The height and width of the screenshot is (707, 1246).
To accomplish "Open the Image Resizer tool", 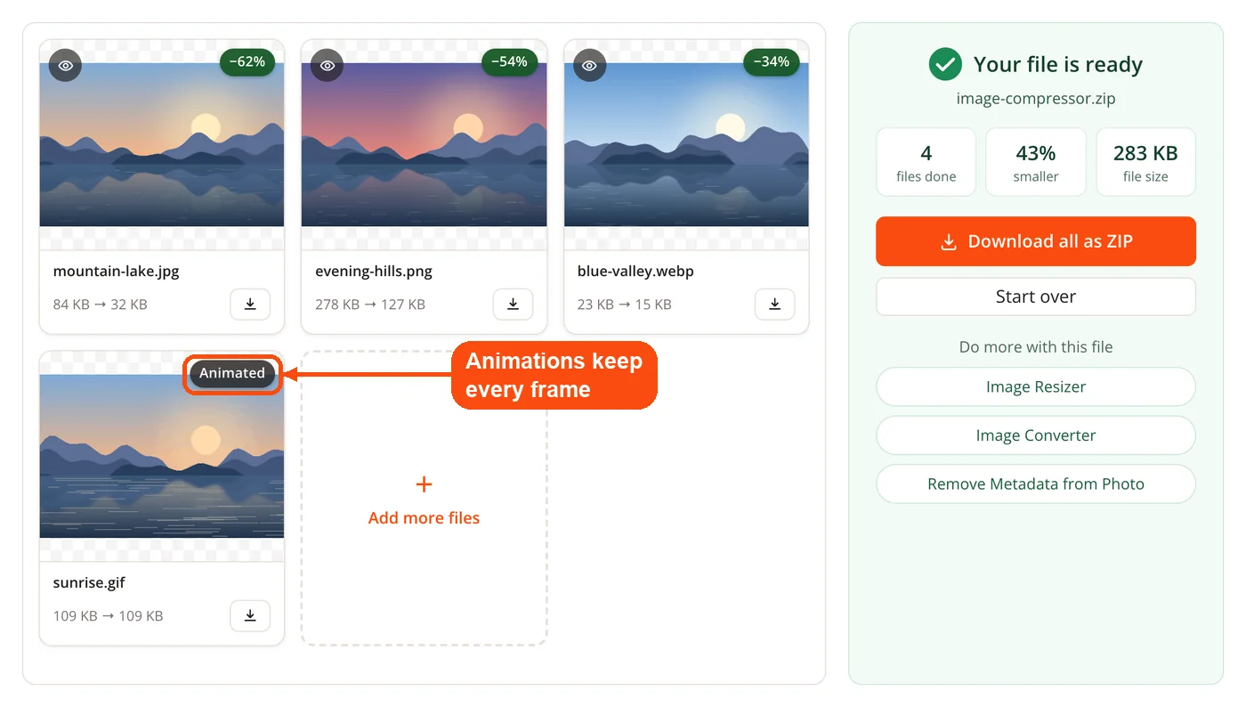I will [x=1036, y=387].
